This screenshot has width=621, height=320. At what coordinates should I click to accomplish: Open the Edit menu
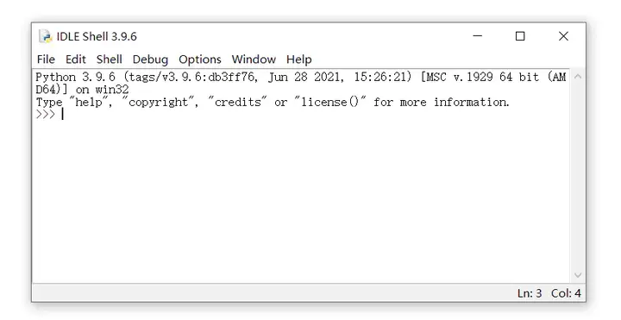pyautogui.click(x=76, y=60)
